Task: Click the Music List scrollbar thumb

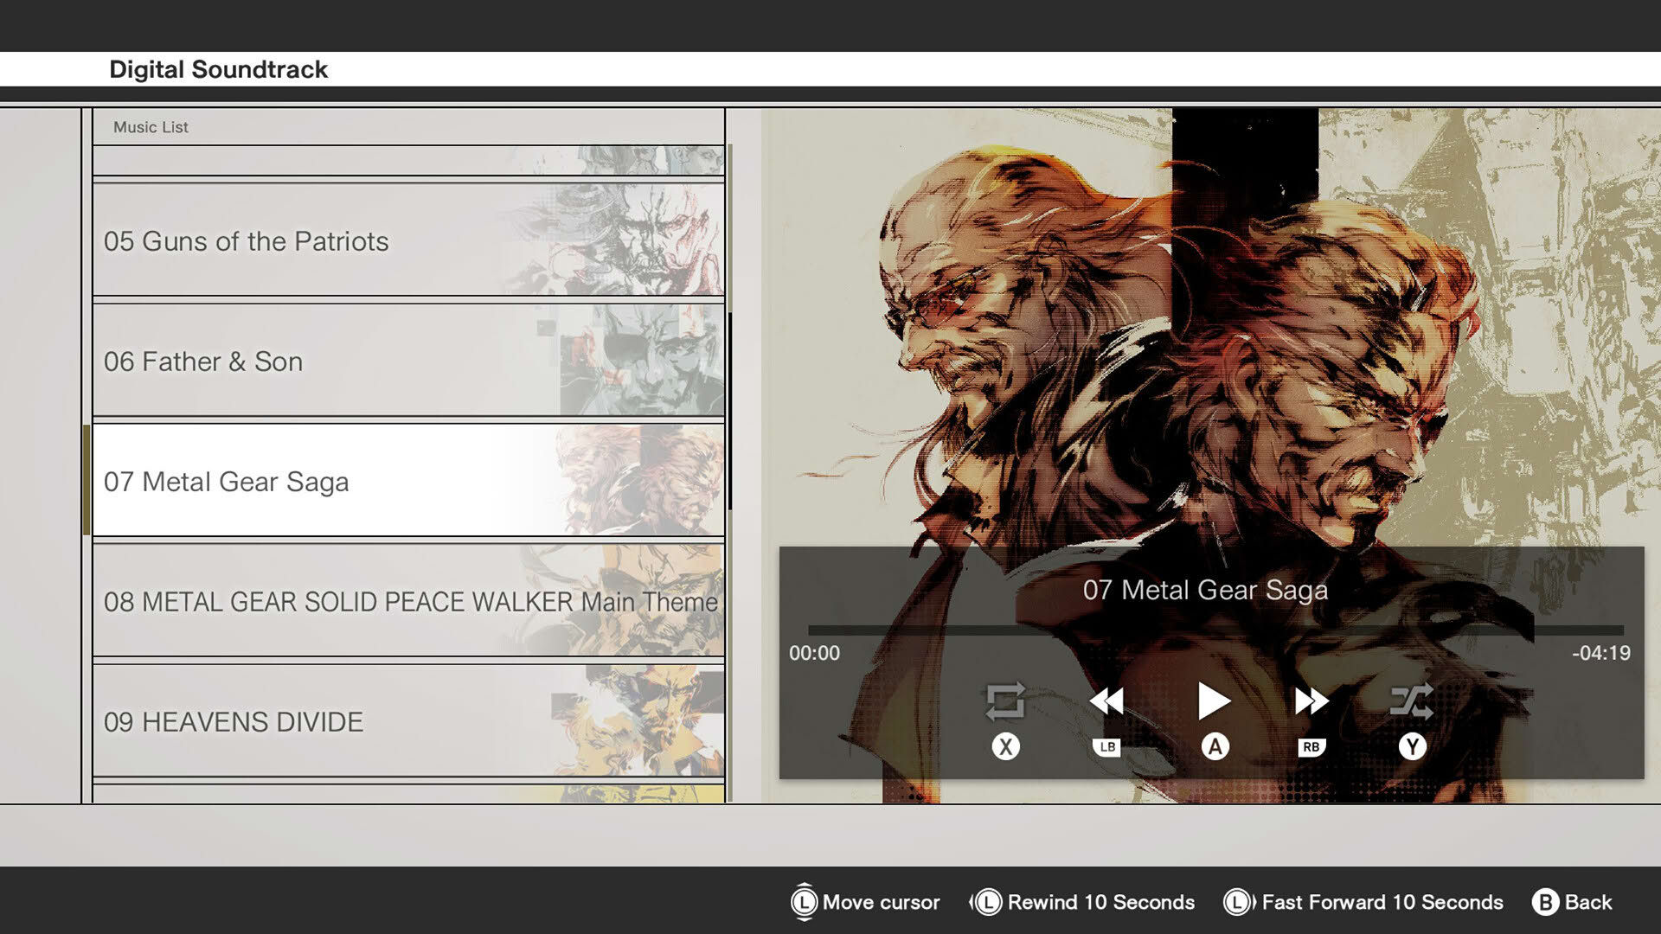Action: coord(730,412)
